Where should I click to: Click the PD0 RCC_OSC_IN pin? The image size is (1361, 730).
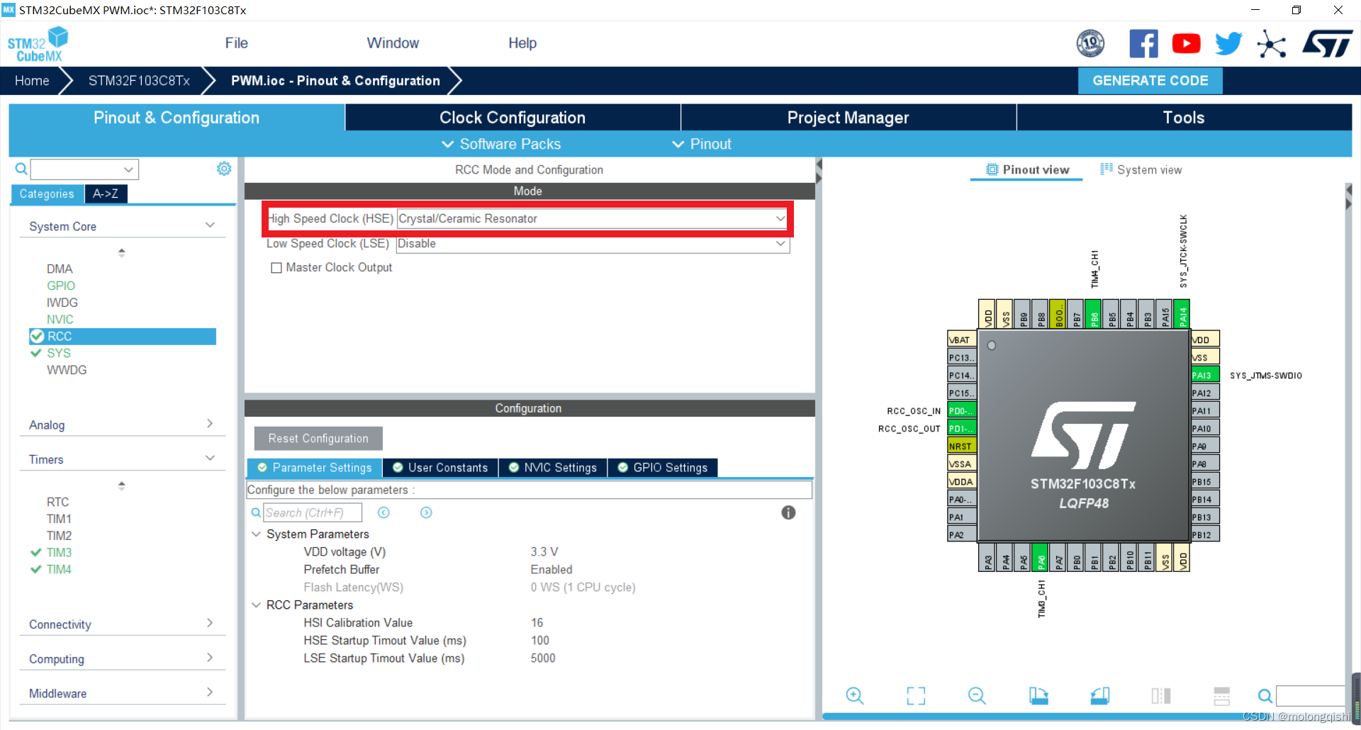pos(962,410)
